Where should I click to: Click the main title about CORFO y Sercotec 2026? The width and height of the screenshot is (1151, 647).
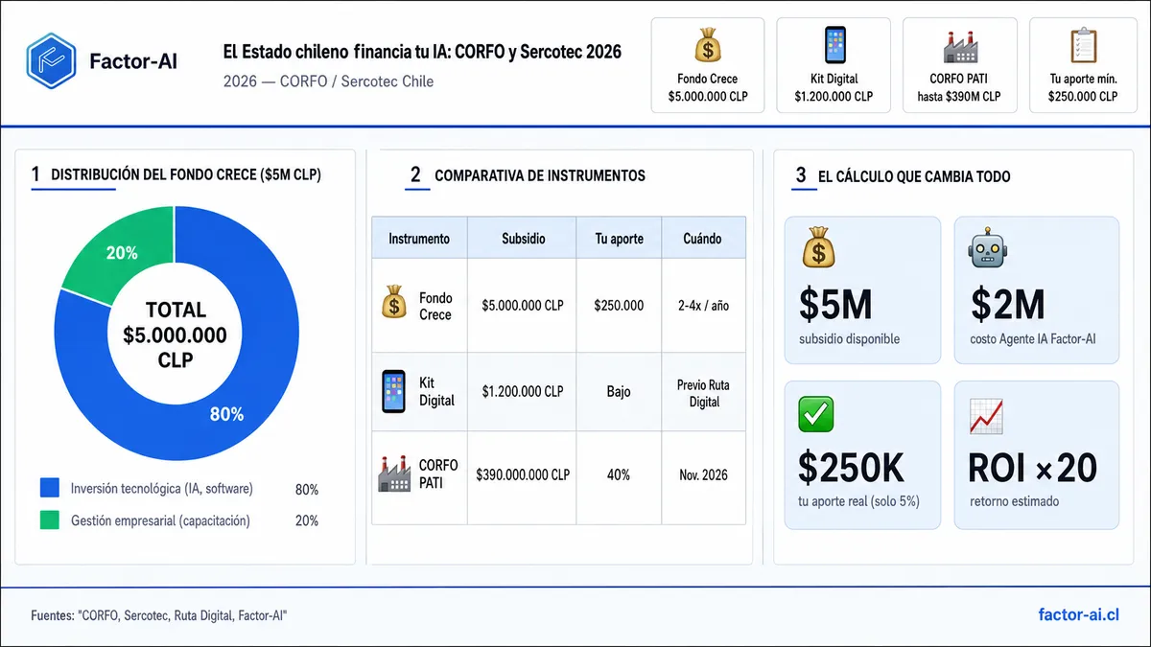tap(422, 51)
